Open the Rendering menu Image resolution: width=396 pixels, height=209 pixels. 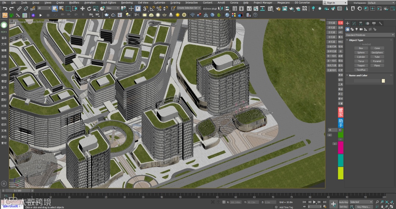coord(127,3)
